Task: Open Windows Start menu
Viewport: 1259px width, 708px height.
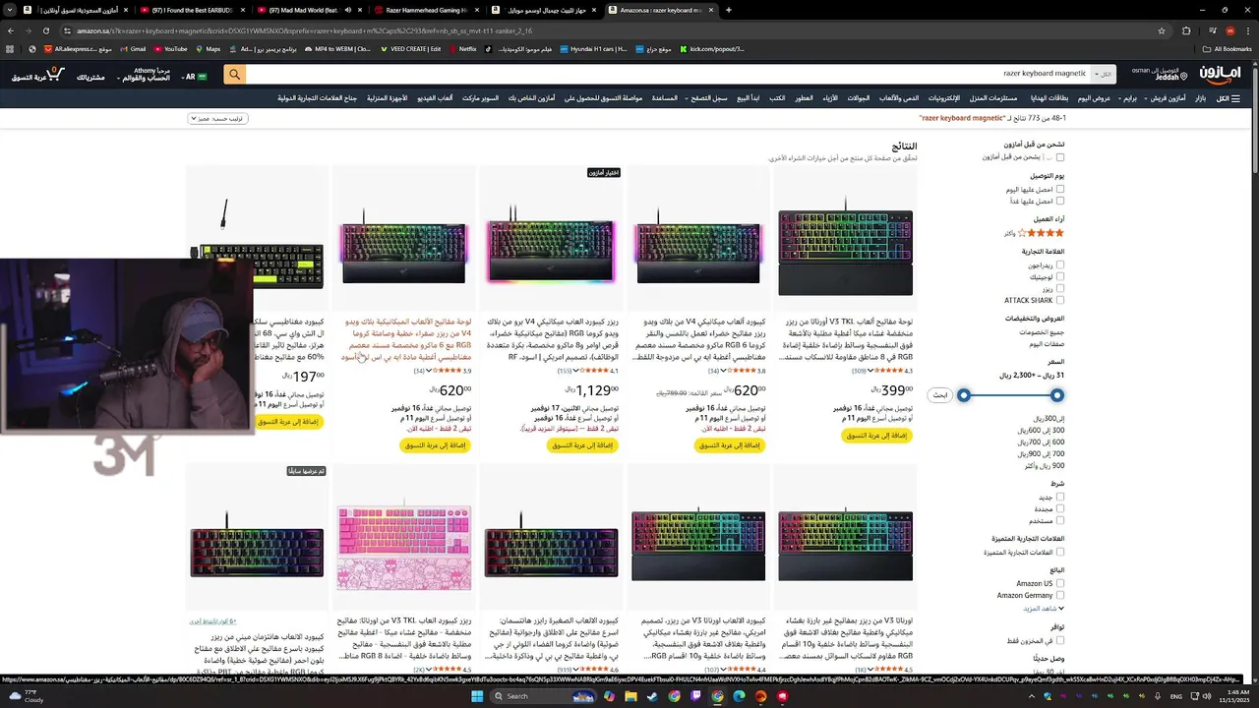Action: [x=479, y=696]
